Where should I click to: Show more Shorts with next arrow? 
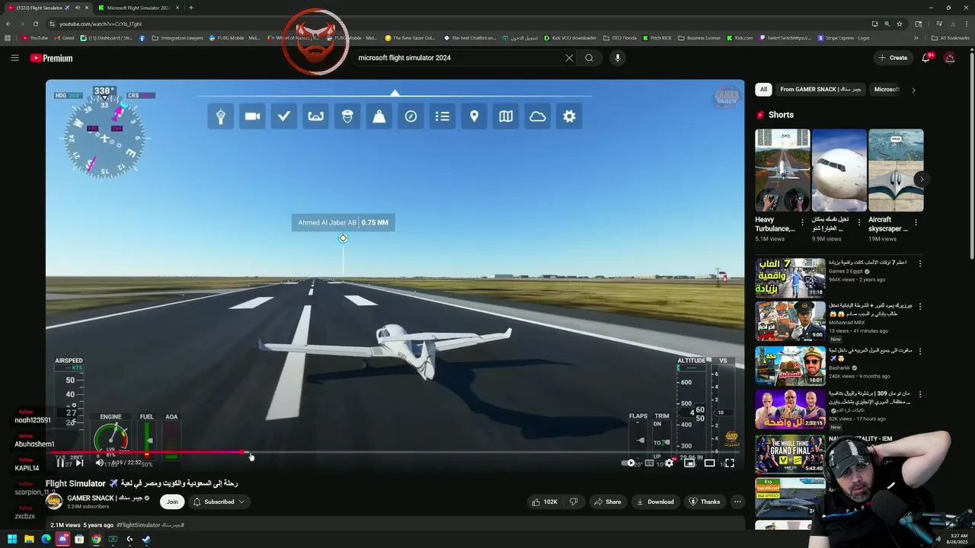[922, 180]
